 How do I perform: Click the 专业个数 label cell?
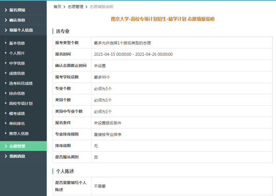(x=72, y=88)
